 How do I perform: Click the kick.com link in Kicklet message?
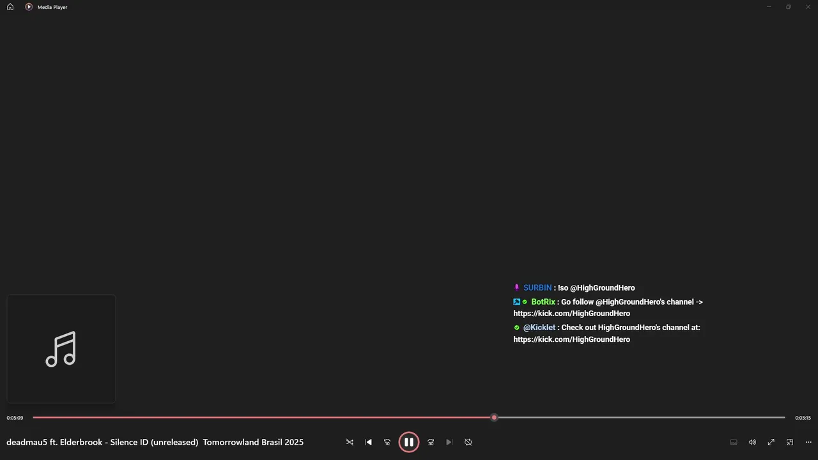pyautogui.click(x=572, y=339)
